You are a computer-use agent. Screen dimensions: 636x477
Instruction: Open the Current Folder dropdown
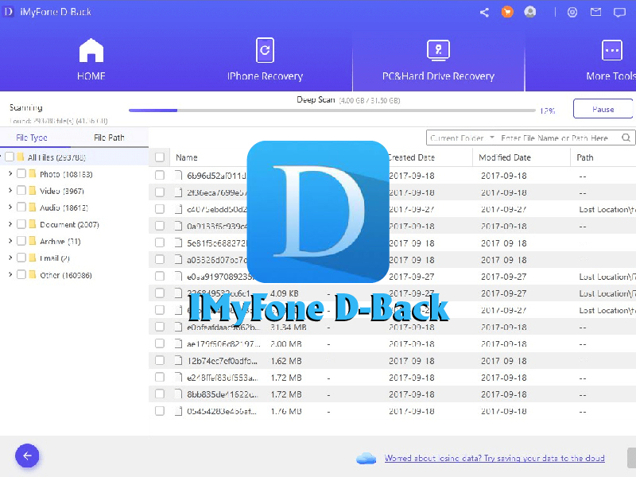pyautogui.click(x=462, y=138)
